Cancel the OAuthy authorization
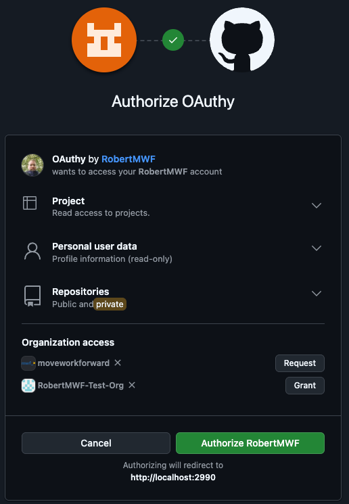This screenshot has width=349, height=504. coord(96,443)
